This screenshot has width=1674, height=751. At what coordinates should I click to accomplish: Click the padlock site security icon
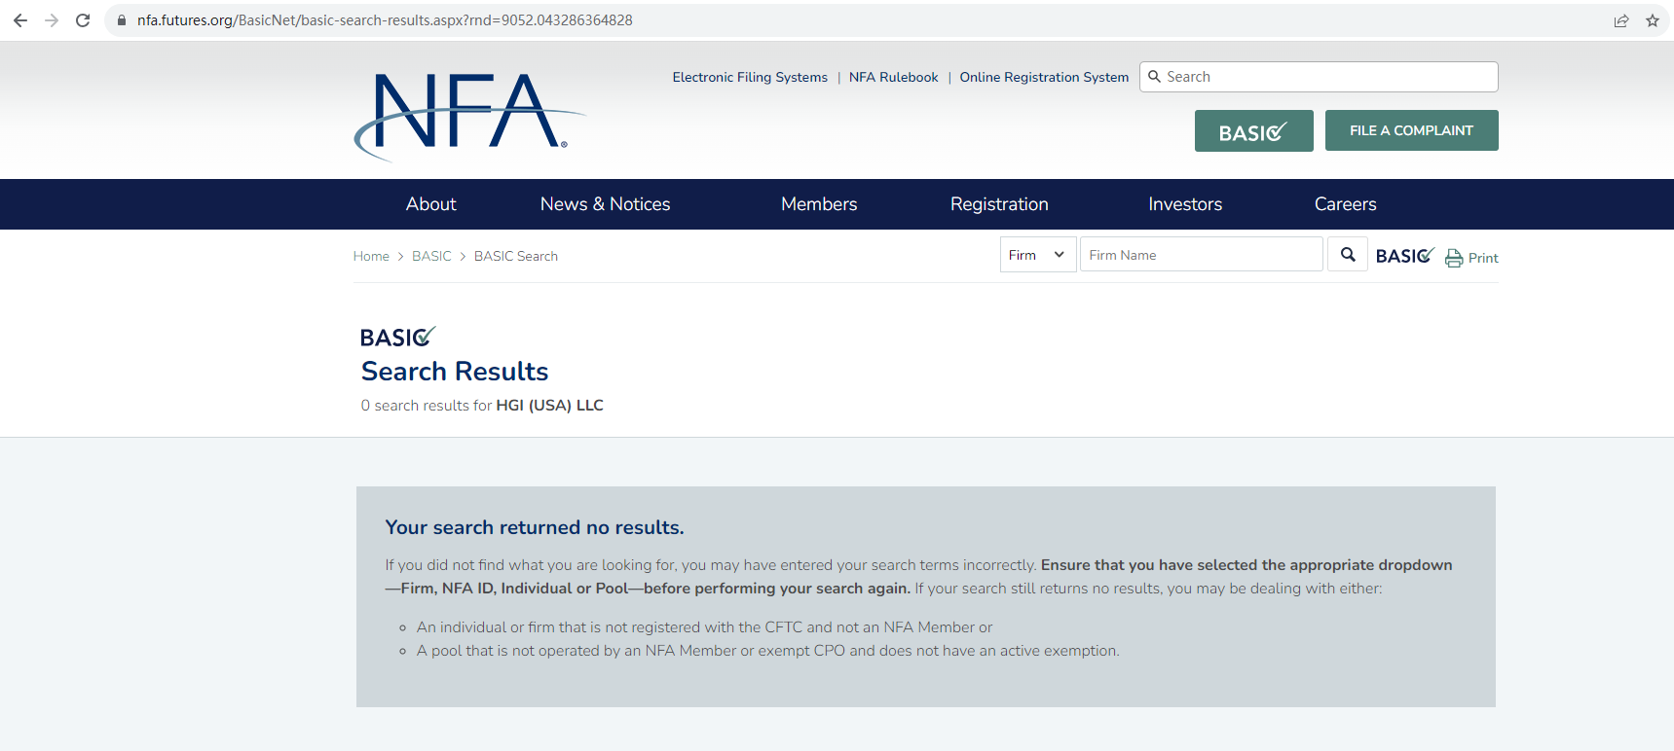[x=122, y=20]
